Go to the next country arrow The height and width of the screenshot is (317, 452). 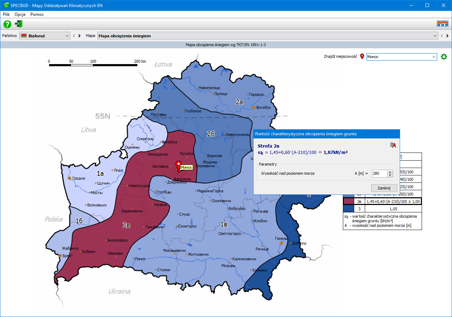[79, 36]
